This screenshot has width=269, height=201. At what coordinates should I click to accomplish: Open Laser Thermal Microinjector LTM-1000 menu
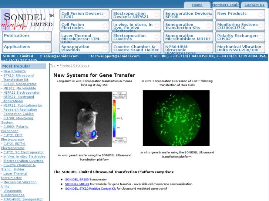pyautogui.click(x=84, y=37)
